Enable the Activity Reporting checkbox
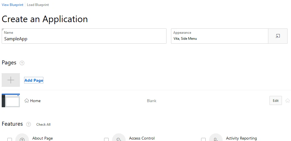Image resolution: width=291 pixels, height=141 pixels. [203, 140]
